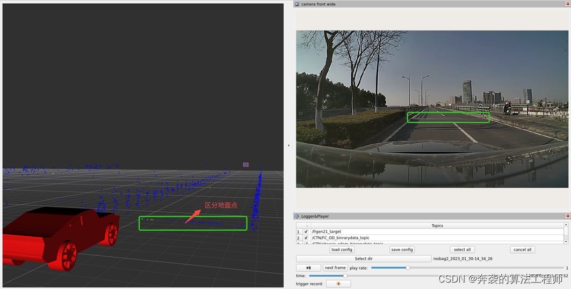
Task: Click row number 1 in topics table
Action: 298,232
